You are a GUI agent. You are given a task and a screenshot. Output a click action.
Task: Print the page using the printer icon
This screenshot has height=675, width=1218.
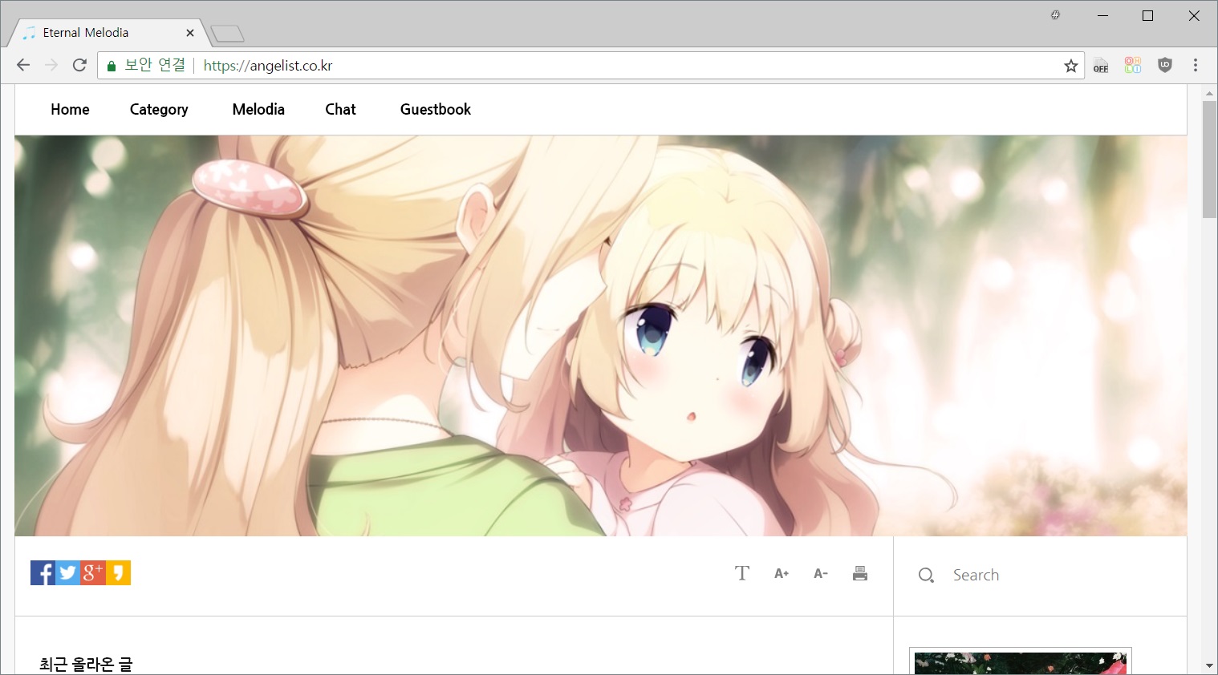tap(860, 573)
